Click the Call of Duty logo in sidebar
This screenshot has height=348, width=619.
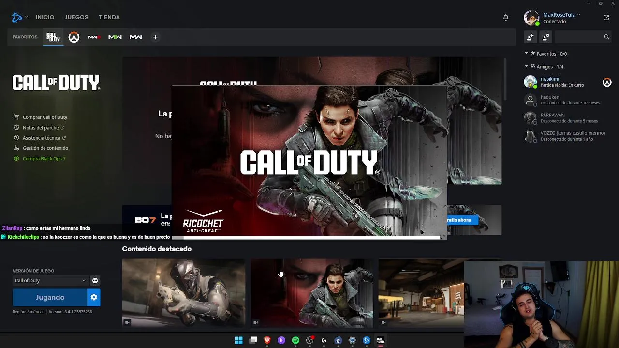pos(56,83)
